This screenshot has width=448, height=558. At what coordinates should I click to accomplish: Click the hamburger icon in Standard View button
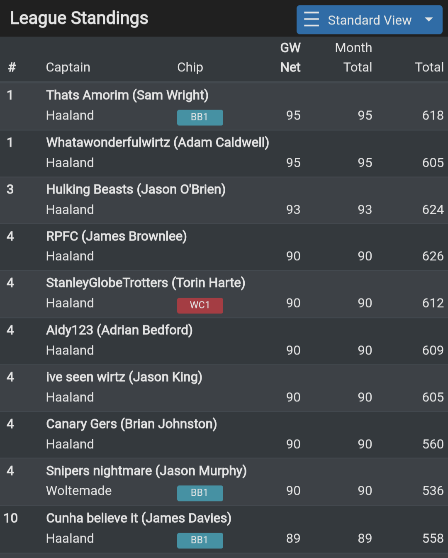coord(311,20)
